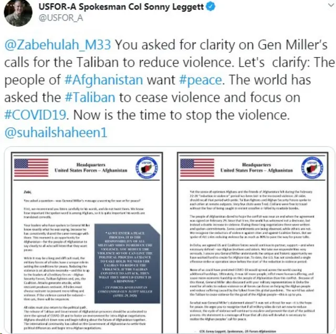Open USFOR-A Spokesman Col Sonny Leggett profile name
This screenshot has height=334, width=336.
click(x=121, y=7)
